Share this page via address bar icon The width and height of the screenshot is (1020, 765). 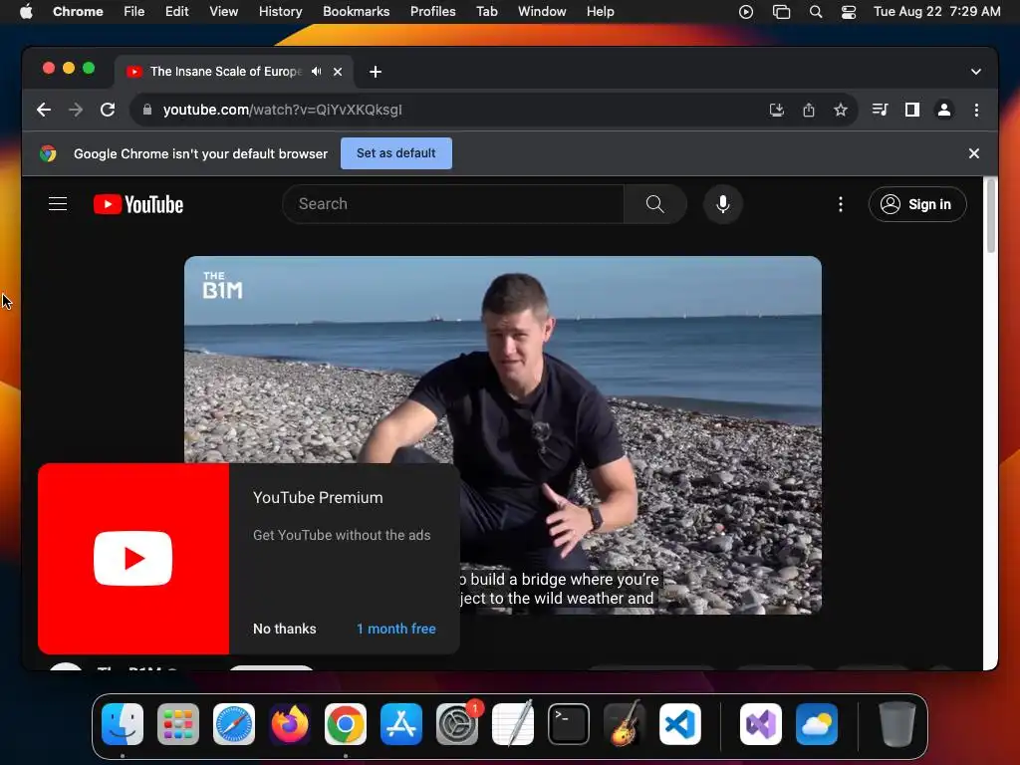pos(809,110)
